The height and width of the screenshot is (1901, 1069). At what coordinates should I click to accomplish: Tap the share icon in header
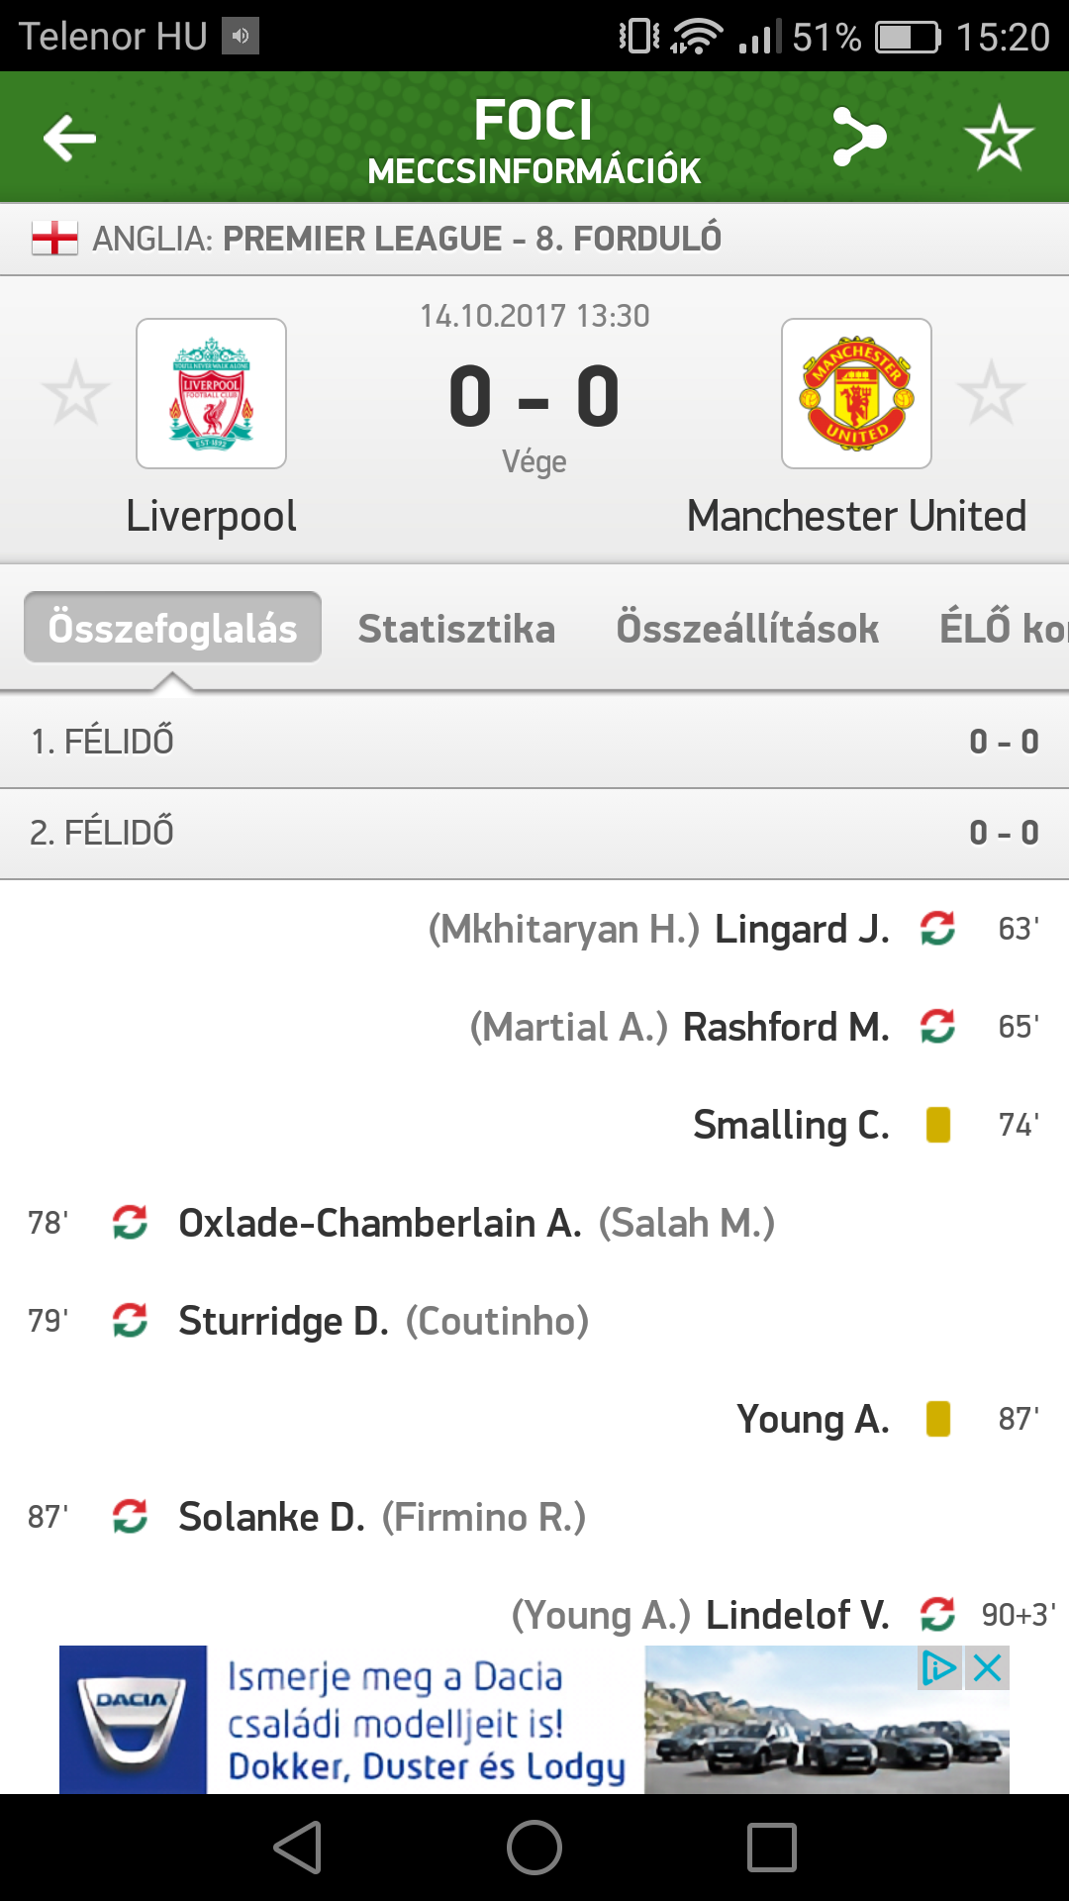click(x=858, y=137)
